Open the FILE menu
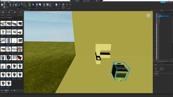This screenshot has height=97, width=173. [2, 2]
